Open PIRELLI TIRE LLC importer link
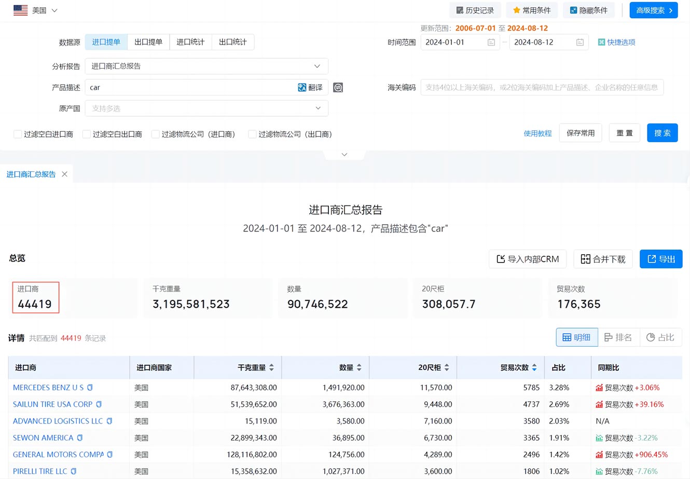Screen dimensions: 690x479 [x=40, y=471]
